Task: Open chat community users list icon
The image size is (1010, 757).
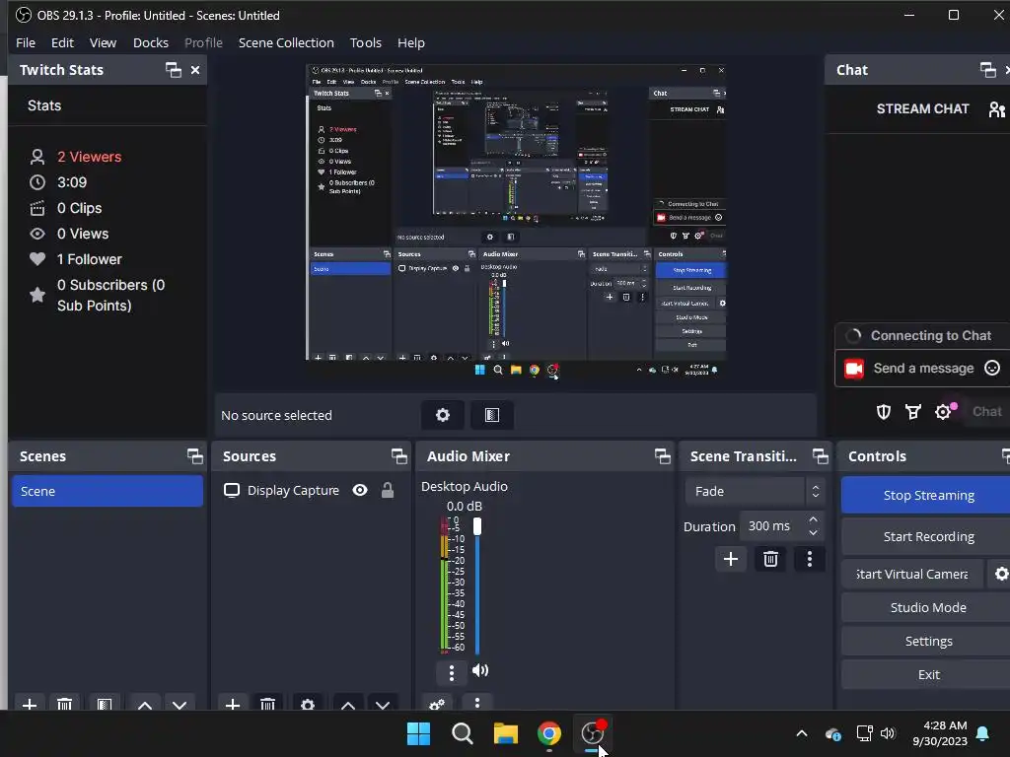Action: click(x=996, y=109)
